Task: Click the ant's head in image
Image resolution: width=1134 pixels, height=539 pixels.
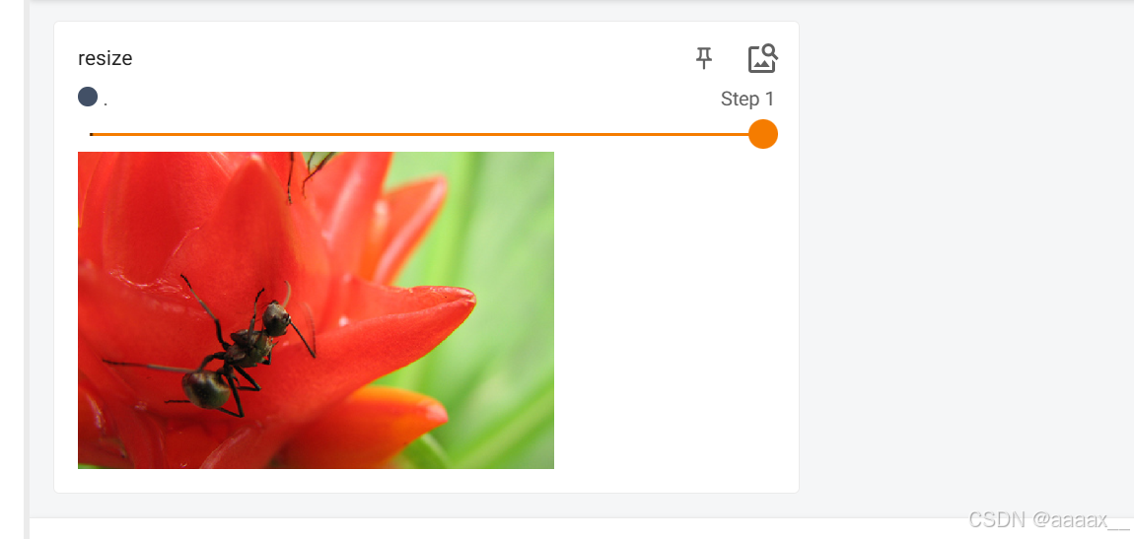Action: pyautogui.click(x=276, y=318)
